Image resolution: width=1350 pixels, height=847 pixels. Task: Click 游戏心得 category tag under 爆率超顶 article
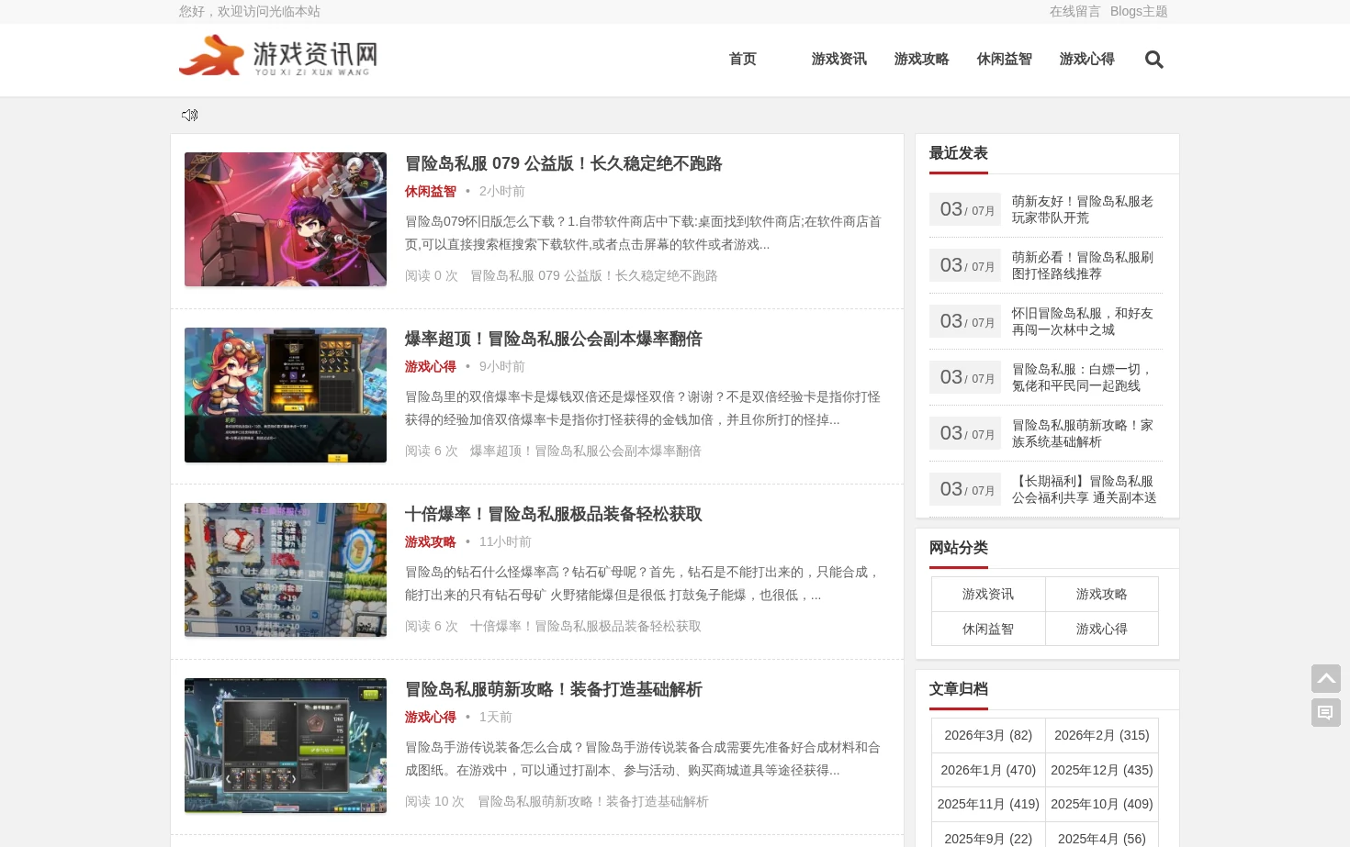tap(431, 366)
